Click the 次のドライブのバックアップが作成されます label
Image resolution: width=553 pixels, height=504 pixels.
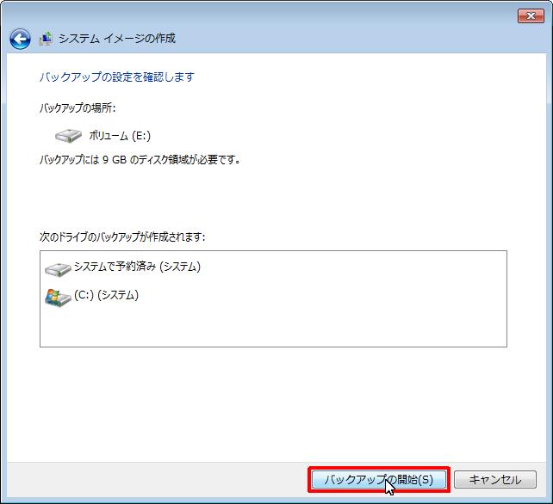[x=123, y=236]
